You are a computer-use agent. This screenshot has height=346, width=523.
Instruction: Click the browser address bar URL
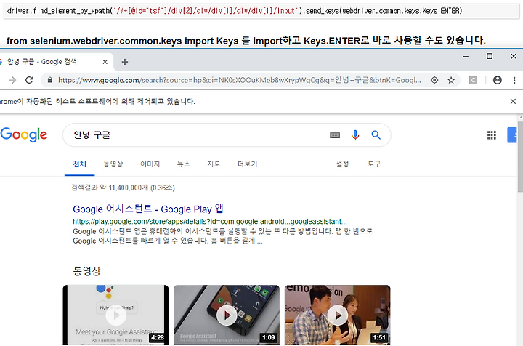coord(239,80)
